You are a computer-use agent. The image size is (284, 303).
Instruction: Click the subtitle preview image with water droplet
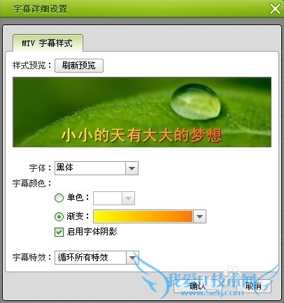click(142, 112)
